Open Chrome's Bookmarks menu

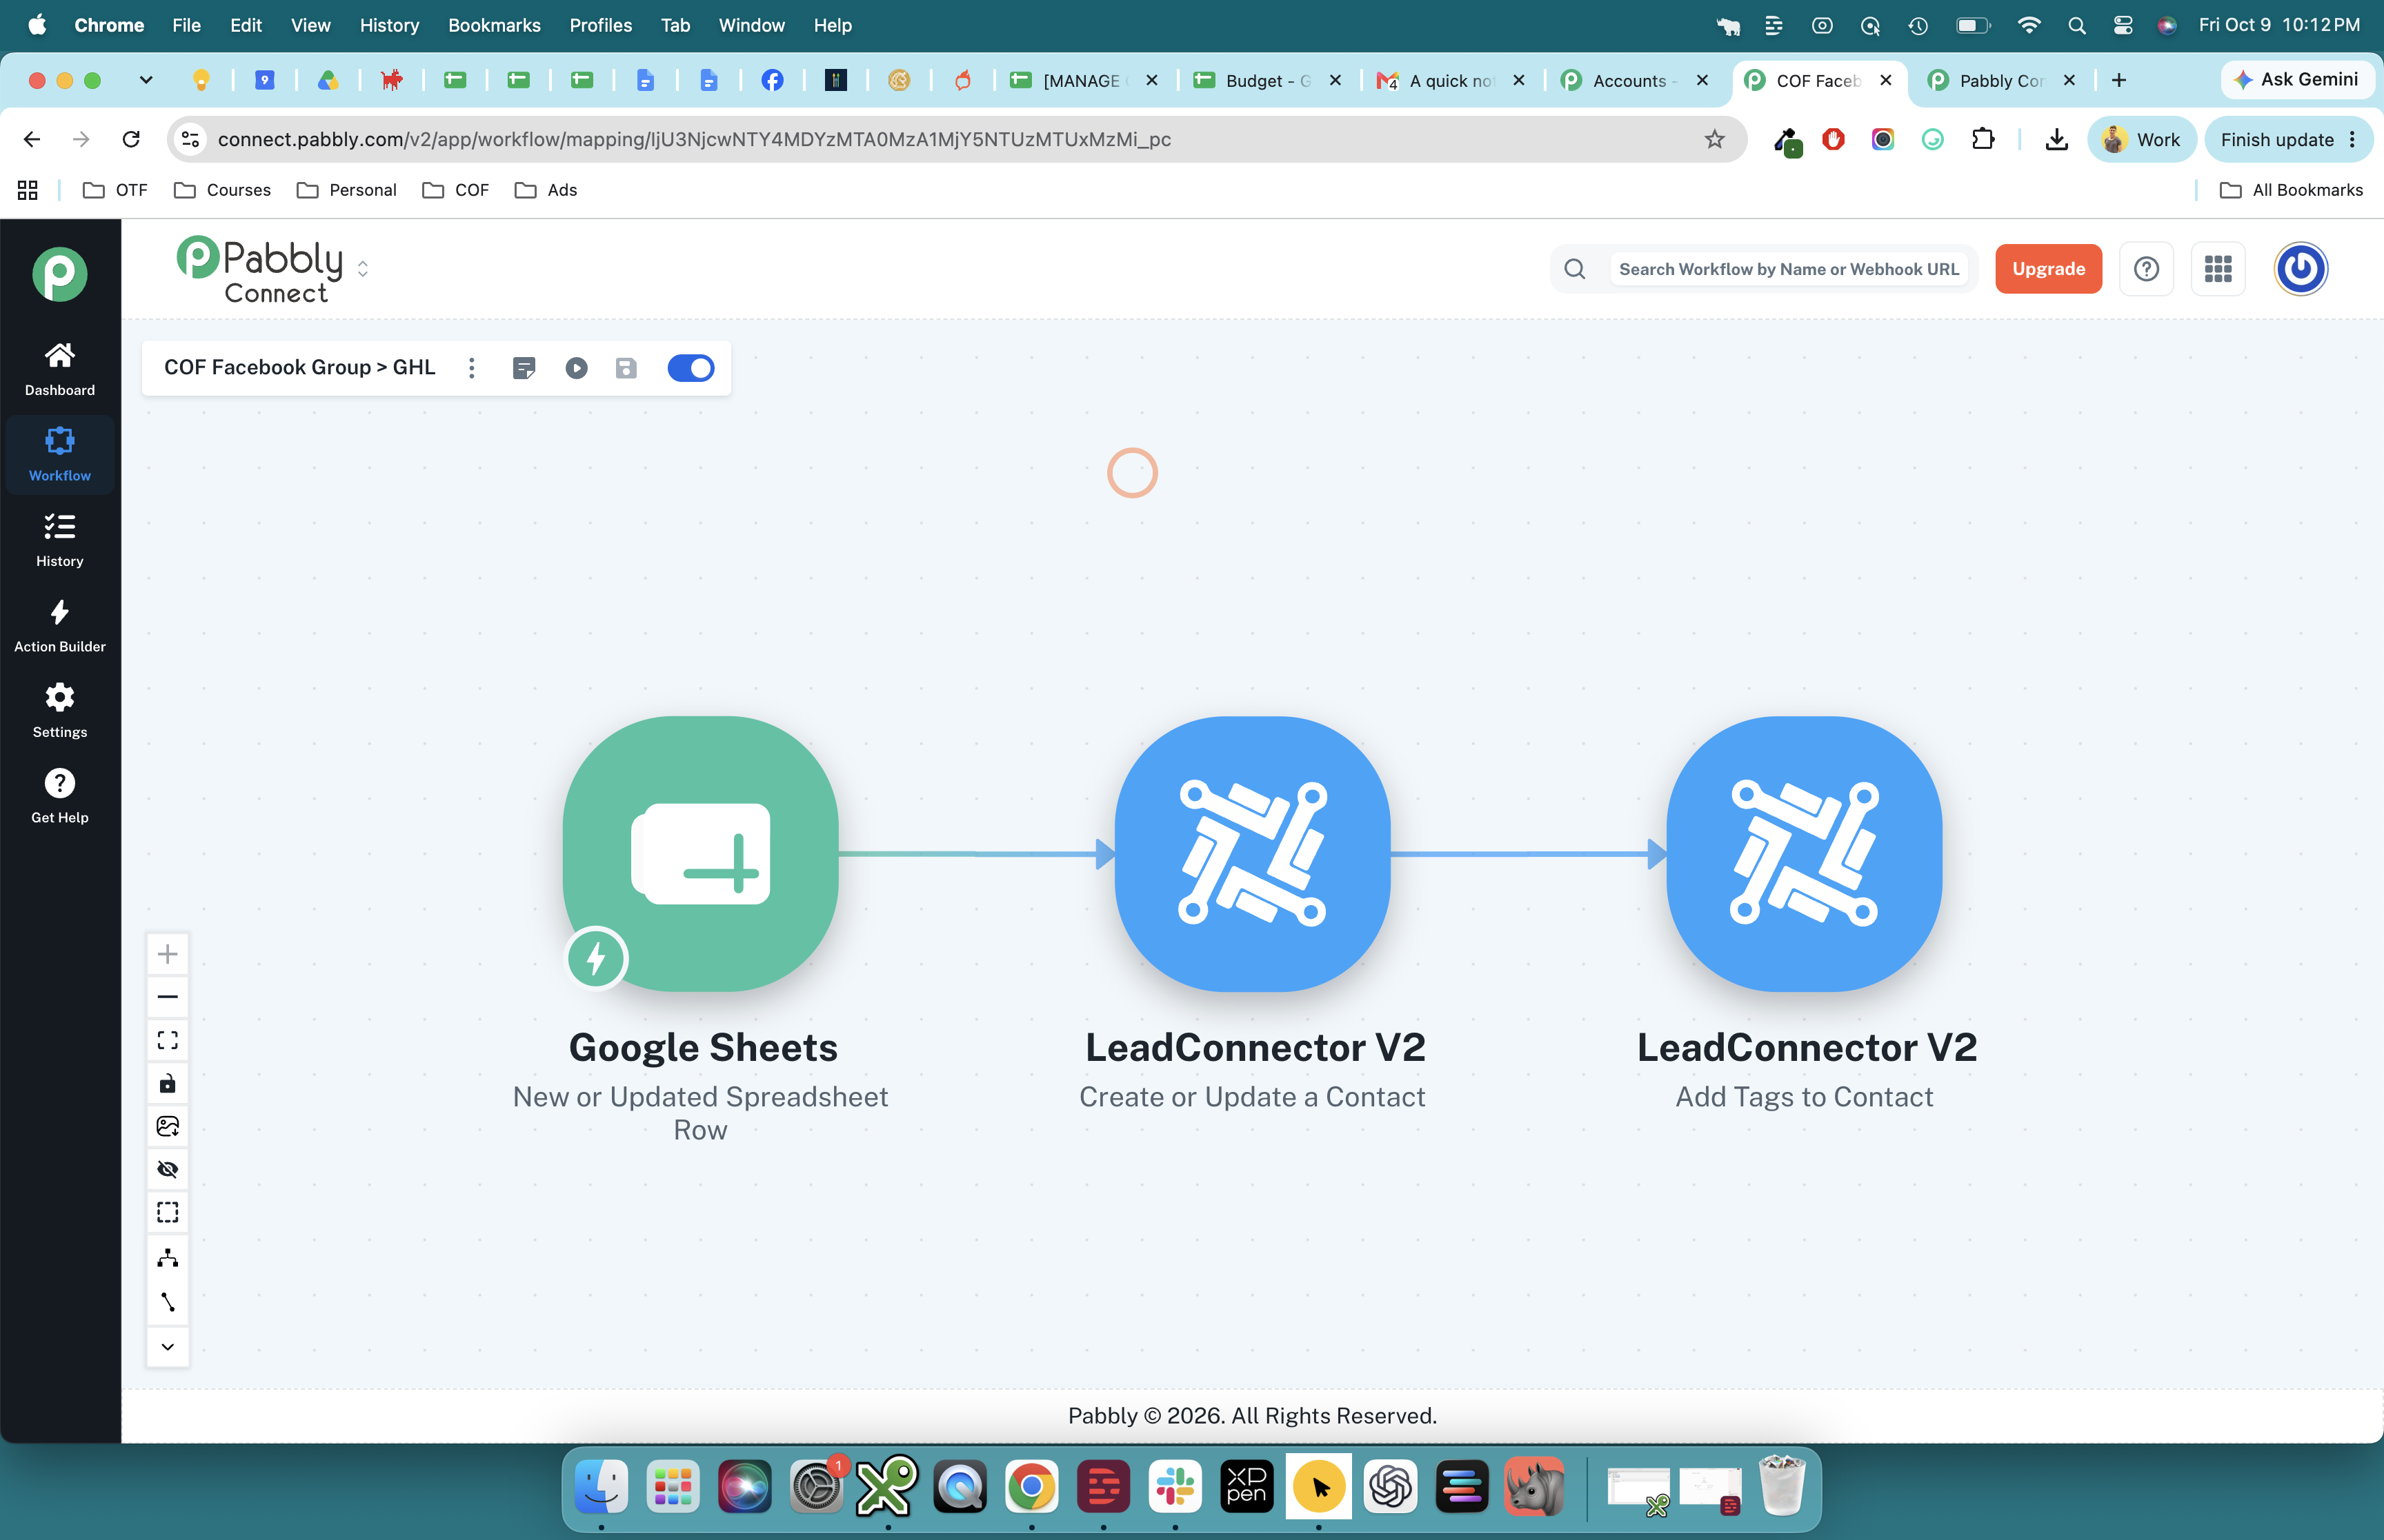(494, 25)
